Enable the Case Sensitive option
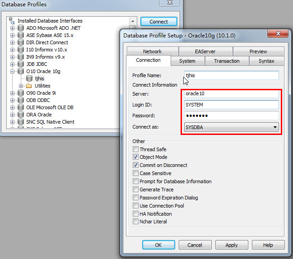 click(135, 173)
